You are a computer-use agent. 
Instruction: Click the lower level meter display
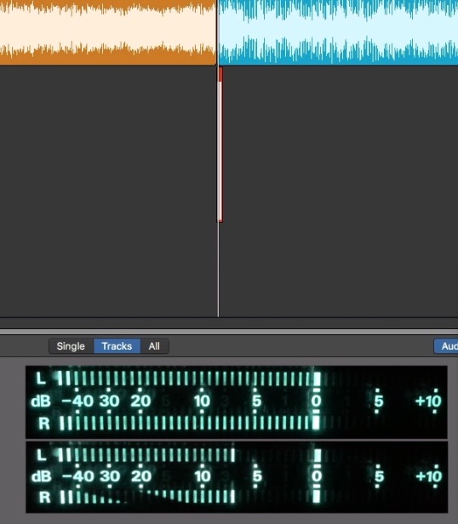(237, 477)
